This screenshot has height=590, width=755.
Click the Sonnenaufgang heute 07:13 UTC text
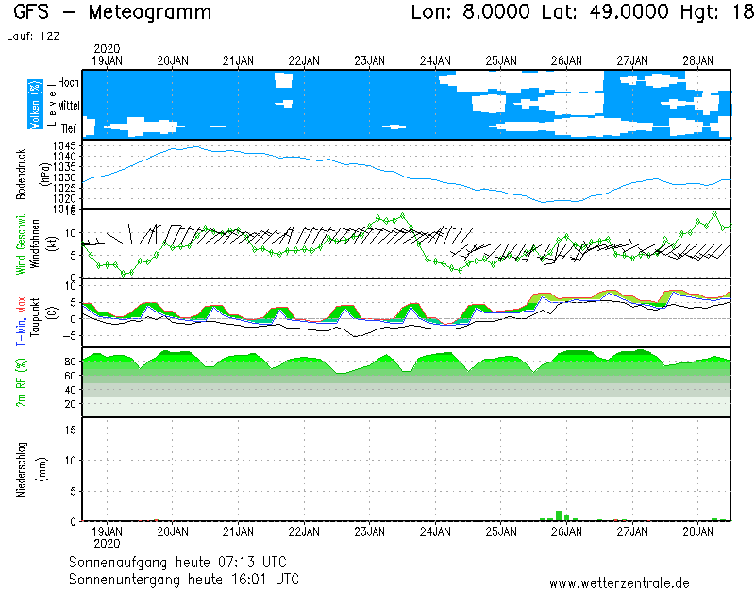click(184, 562)
